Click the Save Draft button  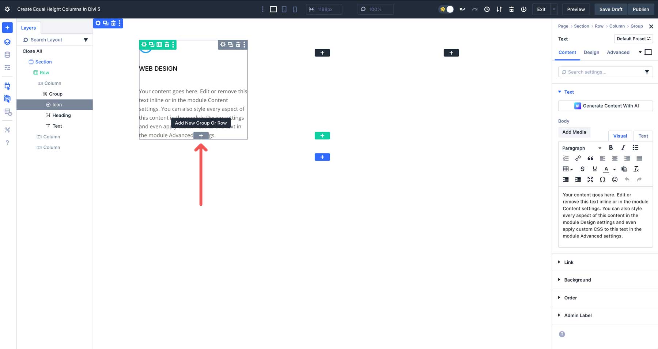click(x=610, y=9)
